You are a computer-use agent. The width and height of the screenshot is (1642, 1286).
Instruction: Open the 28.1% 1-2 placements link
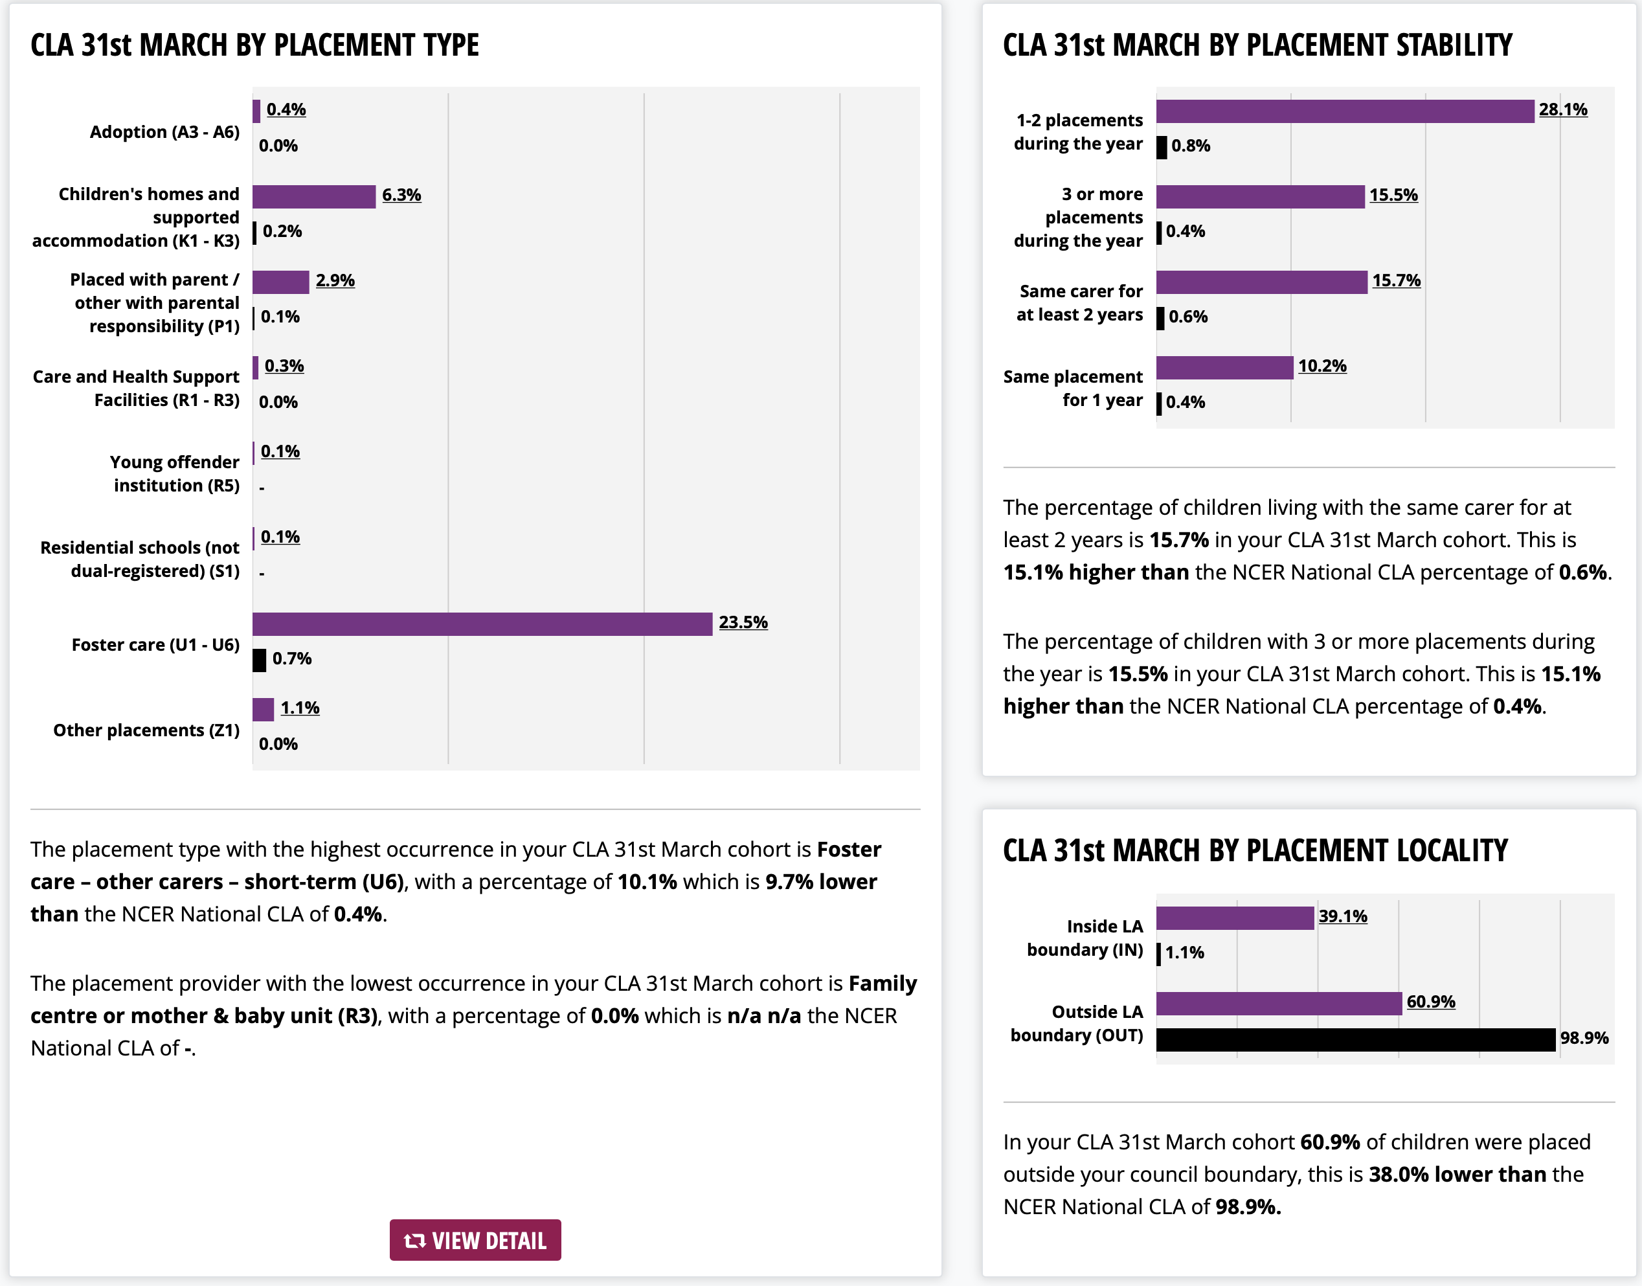point(1563,109)
